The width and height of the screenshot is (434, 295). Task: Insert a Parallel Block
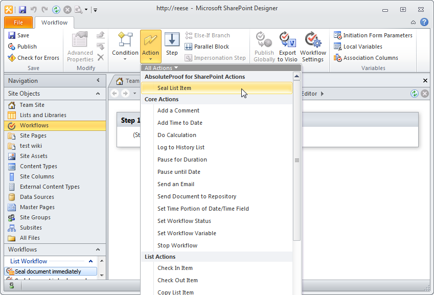point(207,47)
